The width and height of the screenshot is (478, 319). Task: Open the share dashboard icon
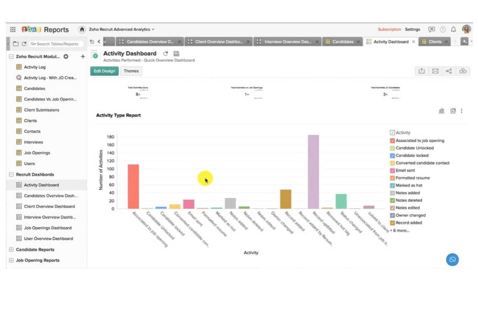pos(449,71)
